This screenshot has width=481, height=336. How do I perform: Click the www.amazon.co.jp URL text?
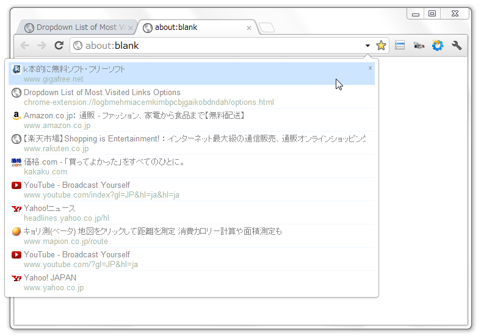pyautogui.click(x=57, y=126)
